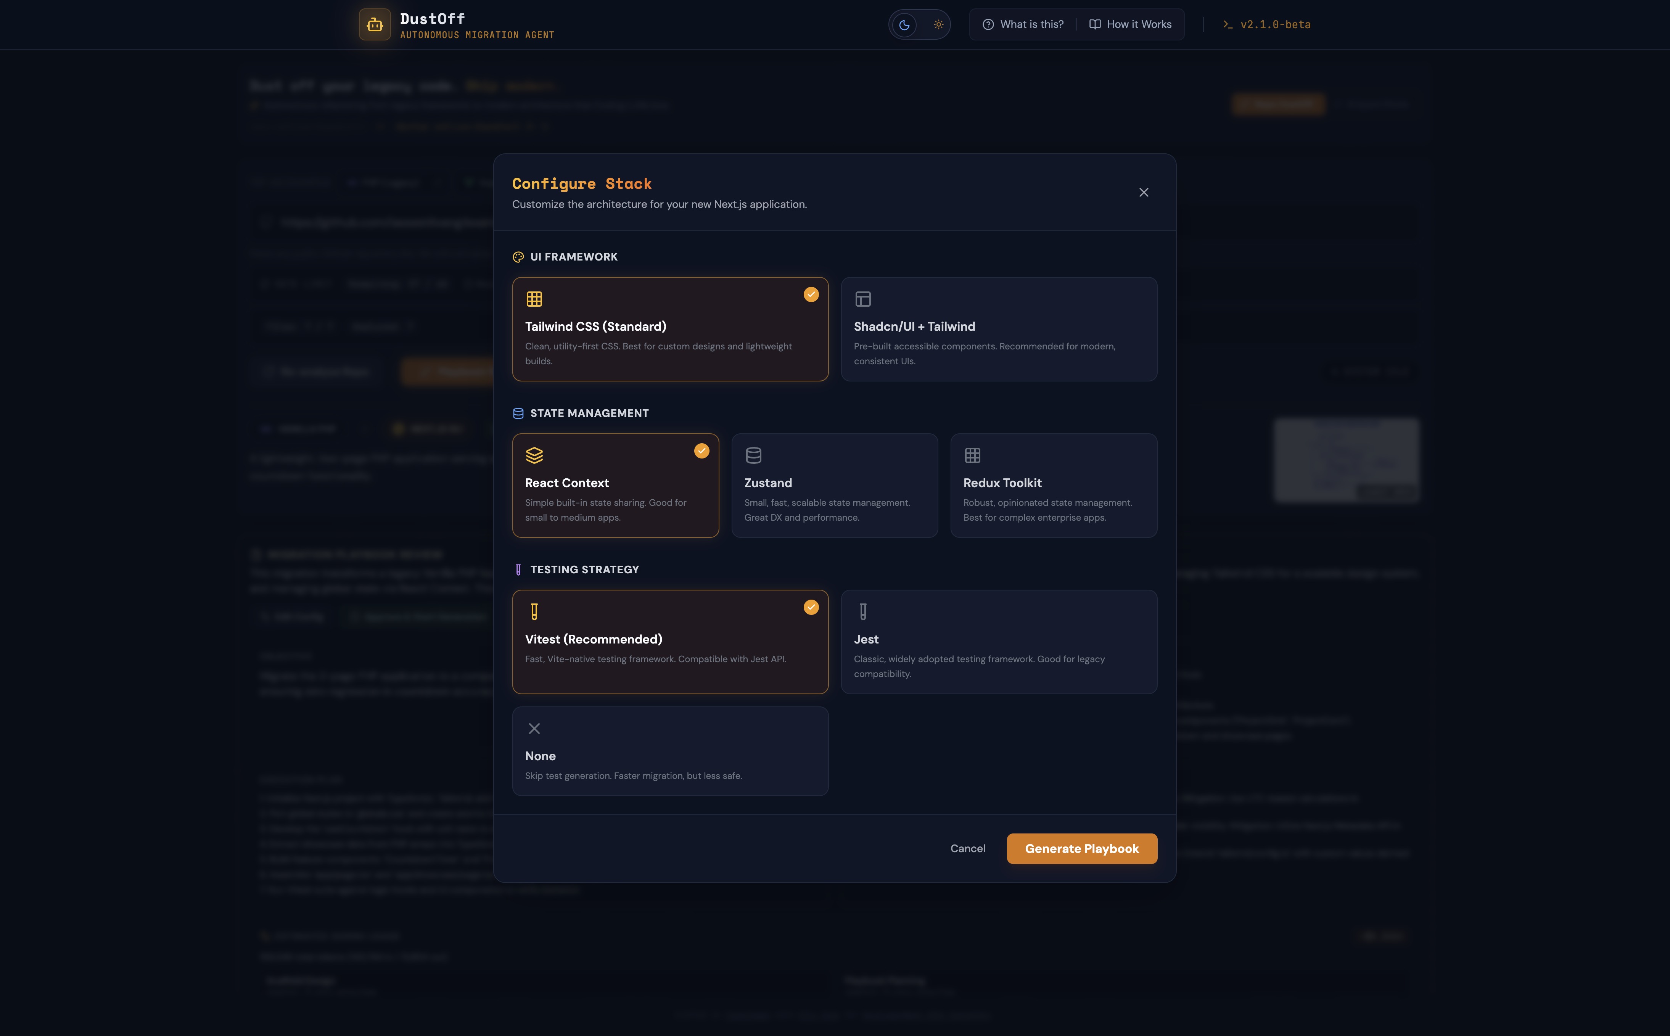This screenshot has height=1036, width=1670.
Task: Click the Shadcn layout panel icon
Action: point(863,299)
